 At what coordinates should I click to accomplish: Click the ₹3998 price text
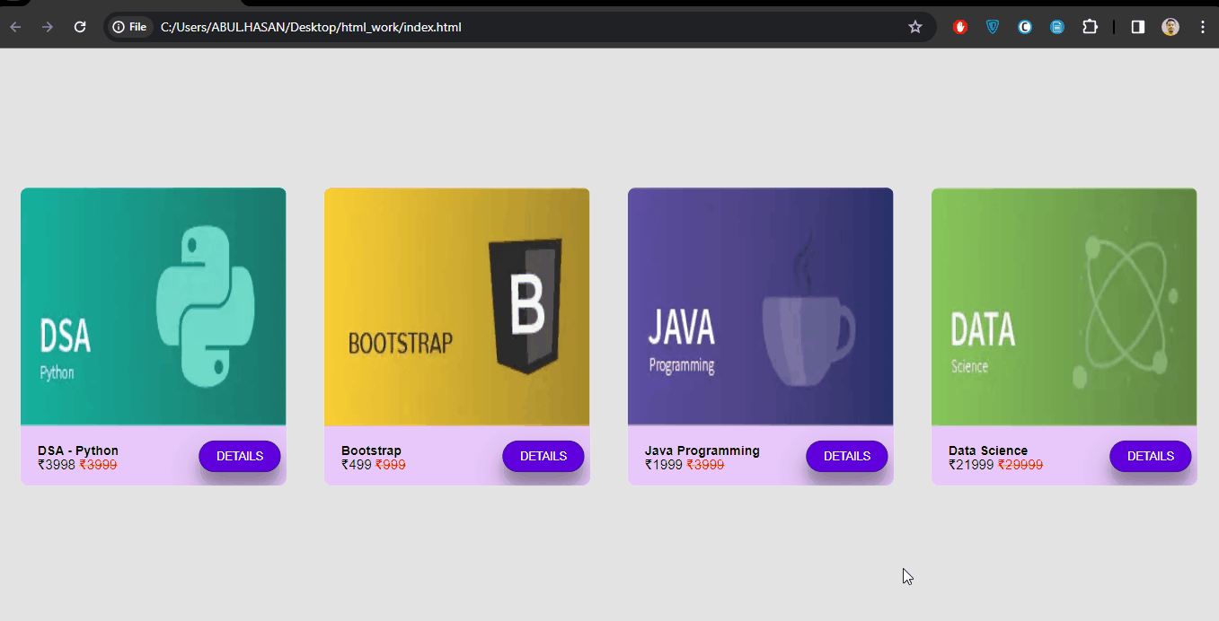pos(57,465)
